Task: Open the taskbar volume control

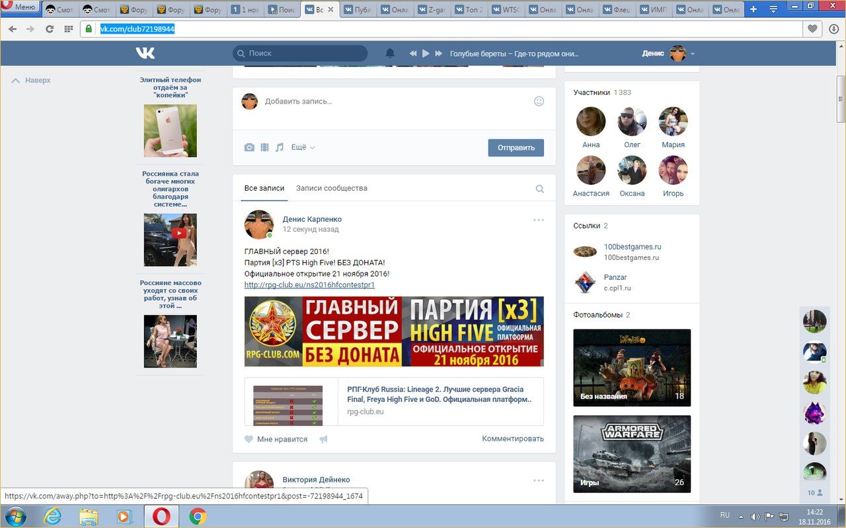Action: point(755,516)
